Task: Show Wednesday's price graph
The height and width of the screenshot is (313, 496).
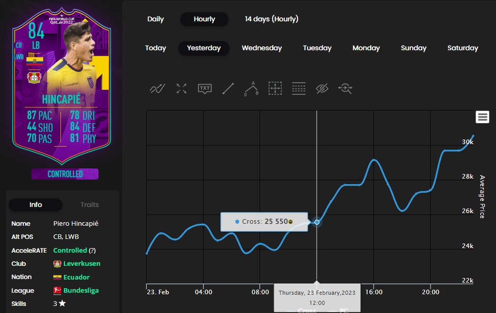Action: pos(261,48)
